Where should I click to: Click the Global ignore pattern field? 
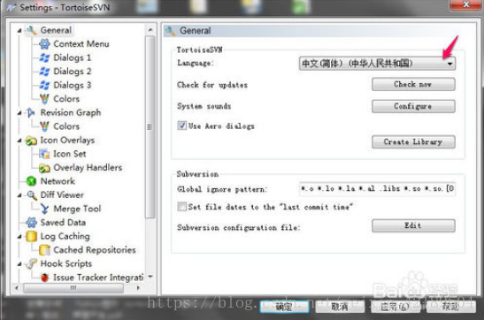coord(377,188)
